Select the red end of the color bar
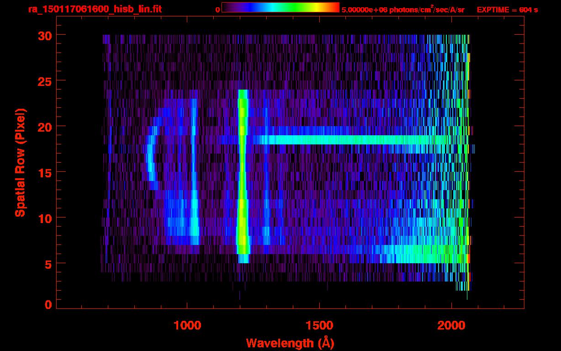The width and height of the screenshot is (561, 351). (335, 7)
